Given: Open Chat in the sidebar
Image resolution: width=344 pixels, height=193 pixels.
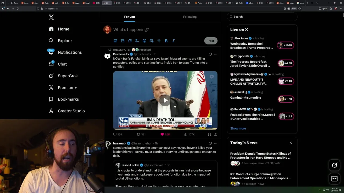Looking at the screenshot, I should tap(58, 64).
